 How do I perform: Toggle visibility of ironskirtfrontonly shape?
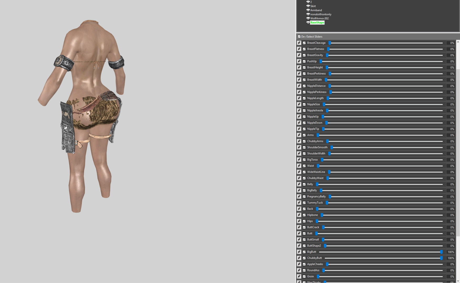click(x=308, y=14)
